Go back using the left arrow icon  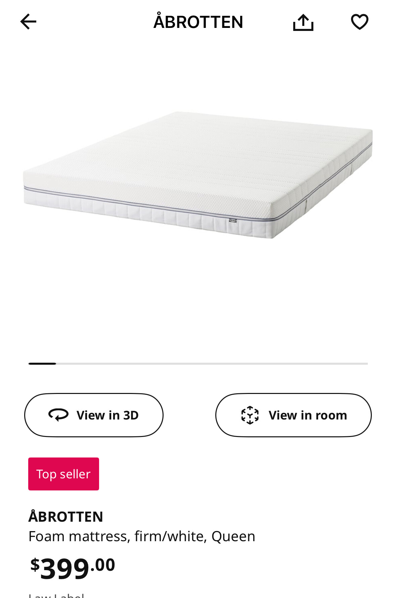click(28, 22)
